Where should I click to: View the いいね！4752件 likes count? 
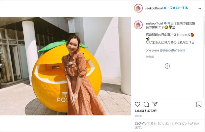[146, 111]
